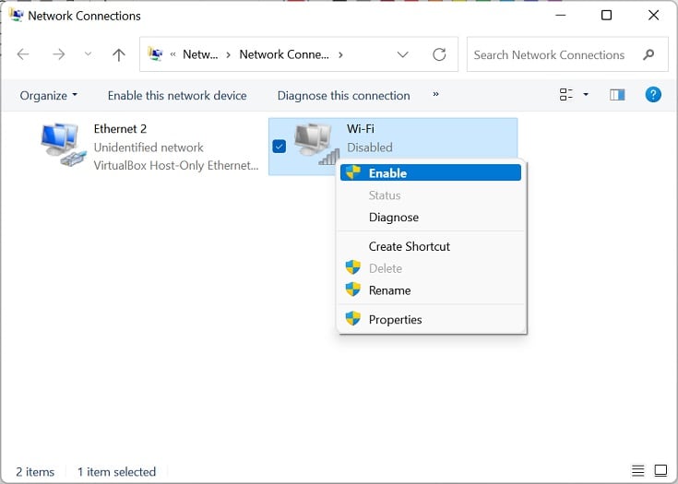Open the Organize menu

pyautogui.click(x=48, y=95)
